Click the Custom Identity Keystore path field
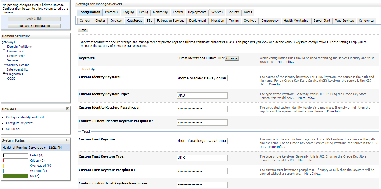The height and width of the screenshot is (189, 381). pyautogui.click(x=202, y=78)
